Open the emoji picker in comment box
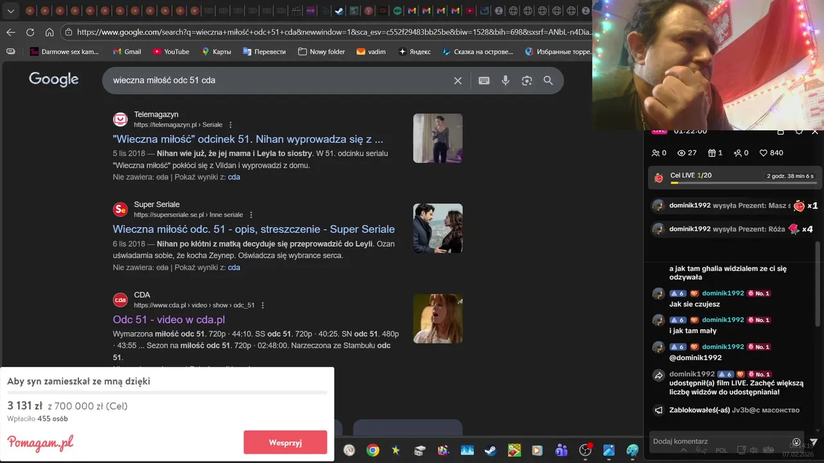The height and width of the screenshot is (463, 824). coord(797,442)
